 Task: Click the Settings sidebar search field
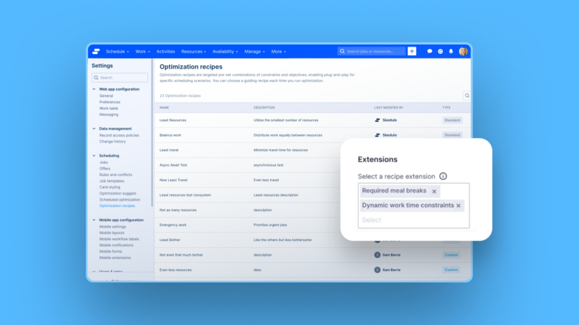coord(120,77)
